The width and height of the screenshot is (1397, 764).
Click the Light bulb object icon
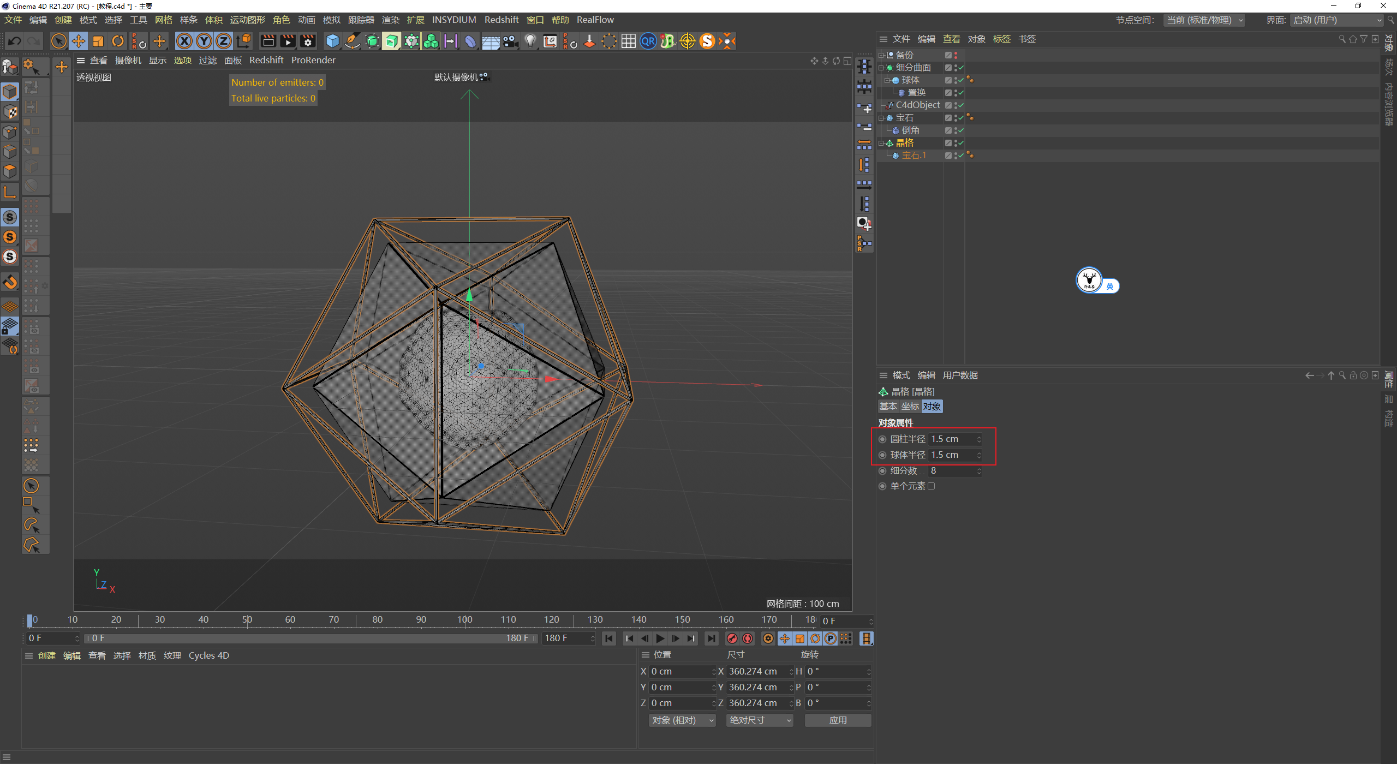coord(529,41)
